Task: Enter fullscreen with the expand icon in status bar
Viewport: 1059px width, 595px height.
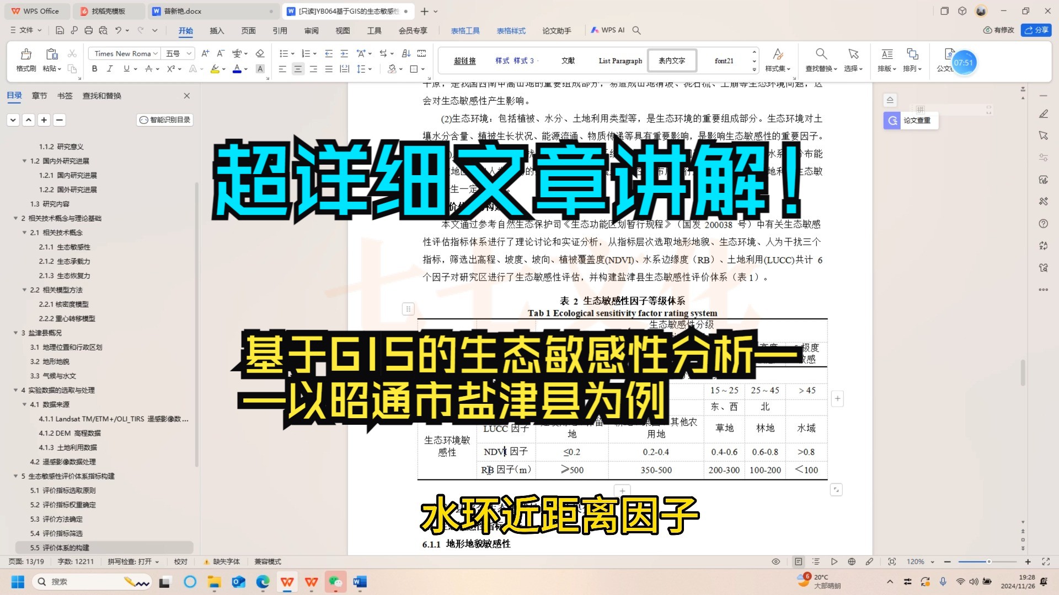Action: (1046, 561)
